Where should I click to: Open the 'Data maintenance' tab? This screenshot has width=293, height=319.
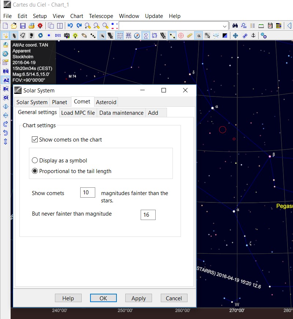(121, 113)
